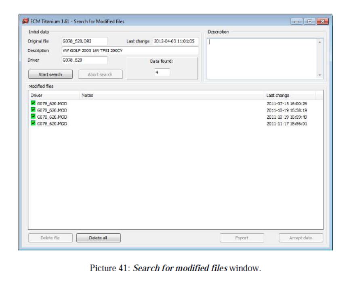Image resolution: width=347 pixels, height=285 pixels.
Task: Uncheck the file dated 2011-07-15 16:00:26
Action: point(33,103)
